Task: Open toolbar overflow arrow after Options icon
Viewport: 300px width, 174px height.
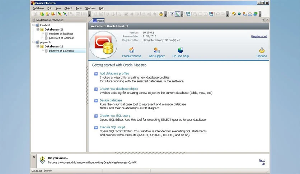Action: coord(165,14)
